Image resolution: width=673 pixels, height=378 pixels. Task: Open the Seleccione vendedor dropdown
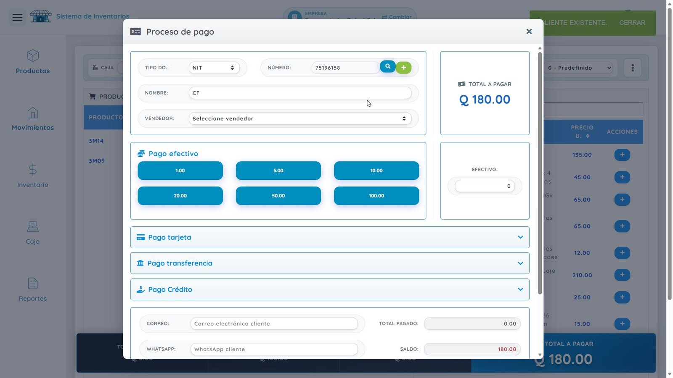tap(300, 118)
